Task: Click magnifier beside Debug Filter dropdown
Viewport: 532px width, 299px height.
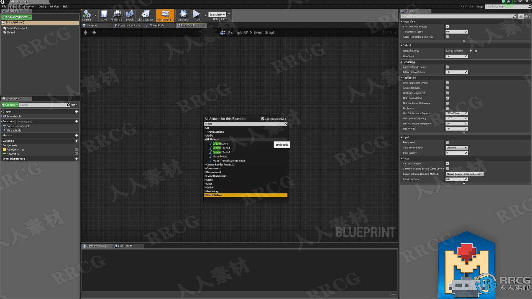Action: point(229,14)
